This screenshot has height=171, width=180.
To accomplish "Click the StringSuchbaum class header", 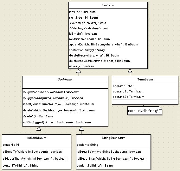I will coord(113,138).
